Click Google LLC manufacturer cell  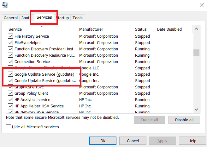click(x=89, y=68)
